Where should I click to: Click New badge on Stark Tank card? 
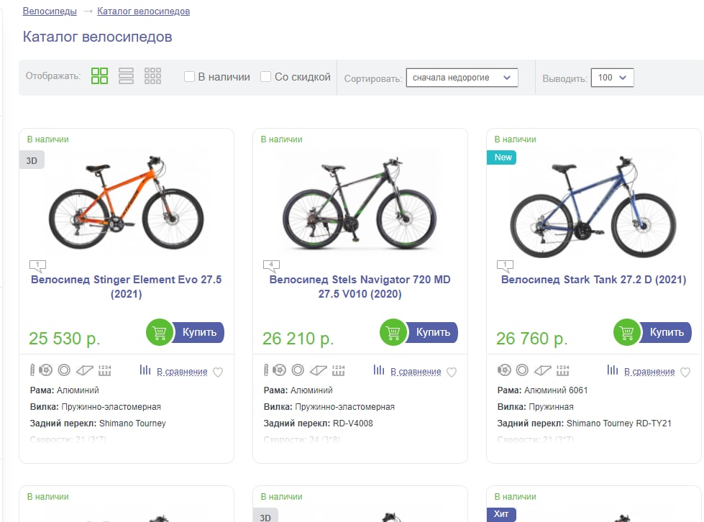coord(501,157)
